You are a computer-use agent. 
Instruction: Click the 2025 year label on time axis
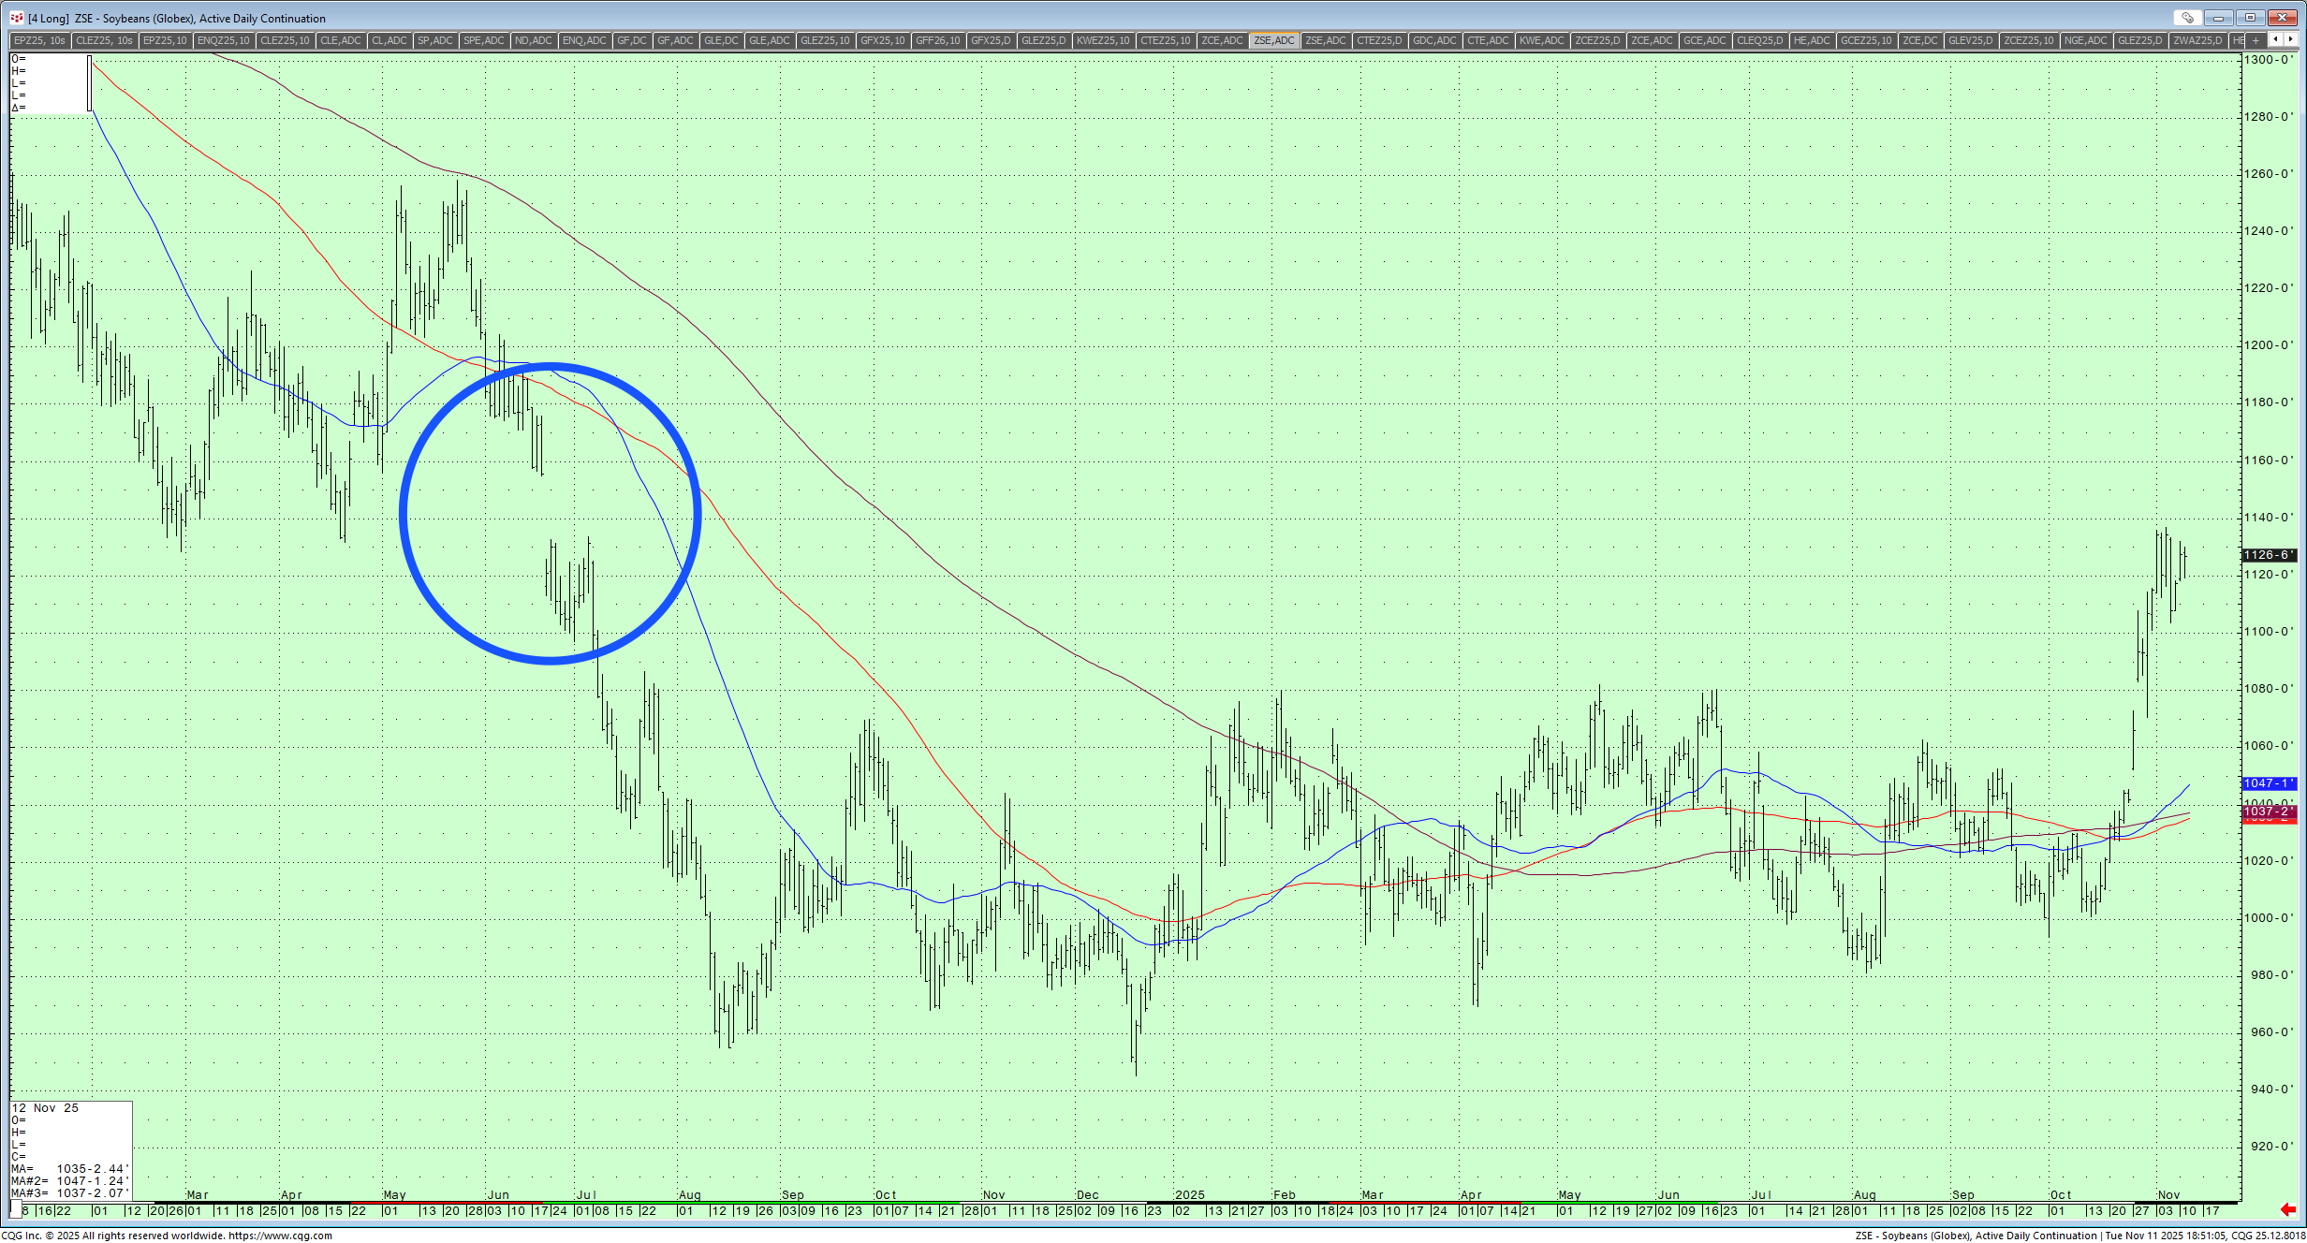[x=1189, y=1195]
